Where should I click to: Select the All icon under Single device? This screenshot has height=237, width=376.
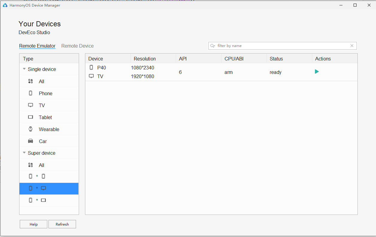pos(31,81)
